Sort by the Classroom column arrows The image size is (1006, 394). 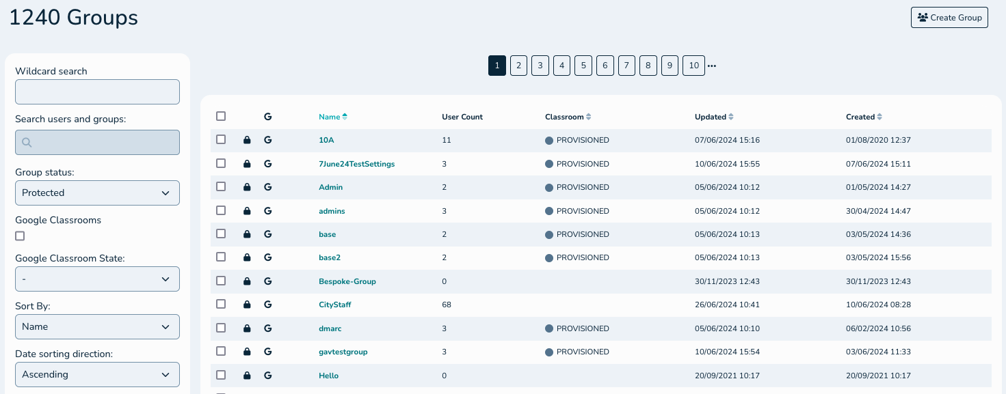click(x=588, y=117)
